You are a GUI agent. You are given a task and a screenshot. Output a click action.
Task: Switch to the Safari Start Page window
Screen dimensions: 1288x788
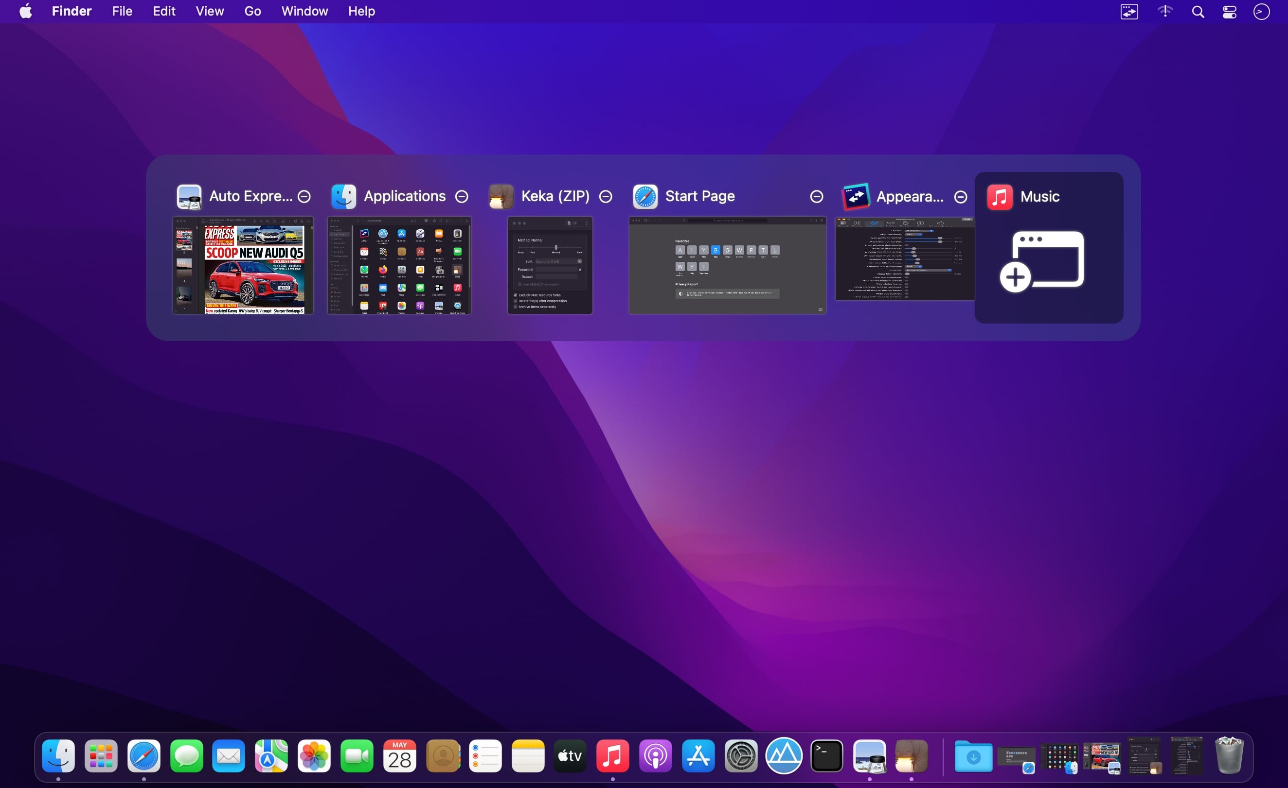(x=727, y=265)
